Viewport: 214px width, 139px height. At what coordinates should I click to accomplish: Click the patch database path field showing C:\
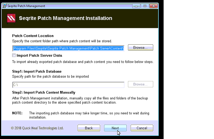pos(68,85)
